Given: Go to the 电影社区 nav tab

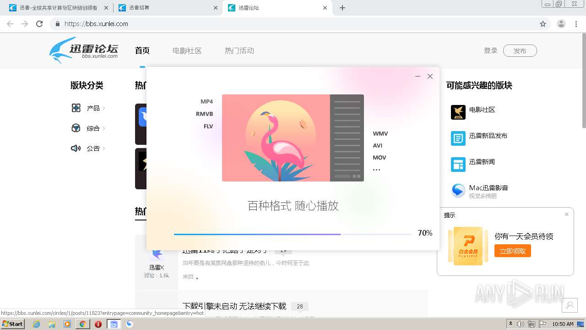Looking at the screenshot, I should [x=187, y=50].
